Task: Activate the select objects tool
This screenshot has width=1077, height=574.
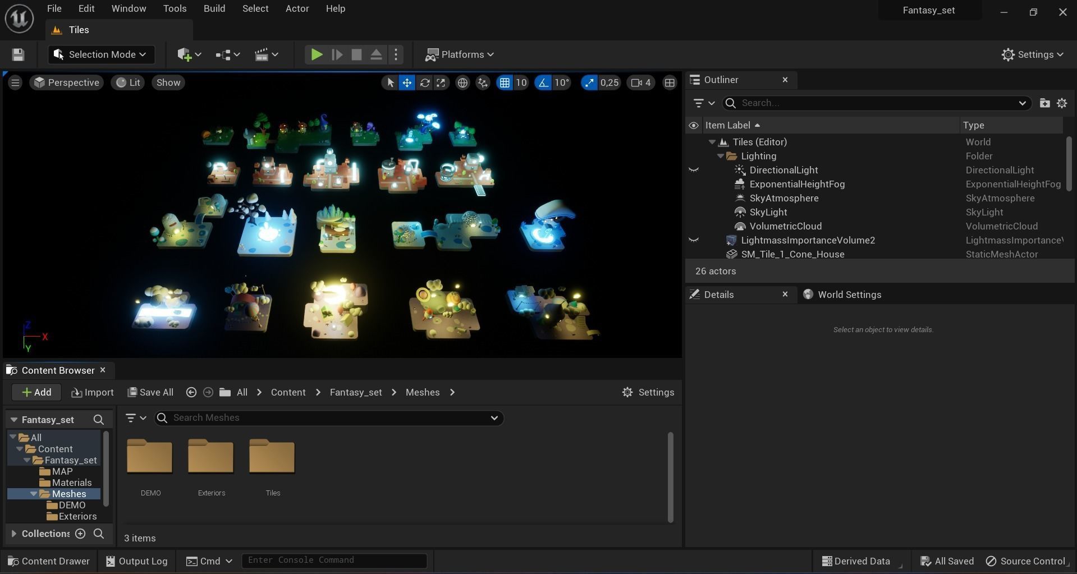Action: coord(389,83)
